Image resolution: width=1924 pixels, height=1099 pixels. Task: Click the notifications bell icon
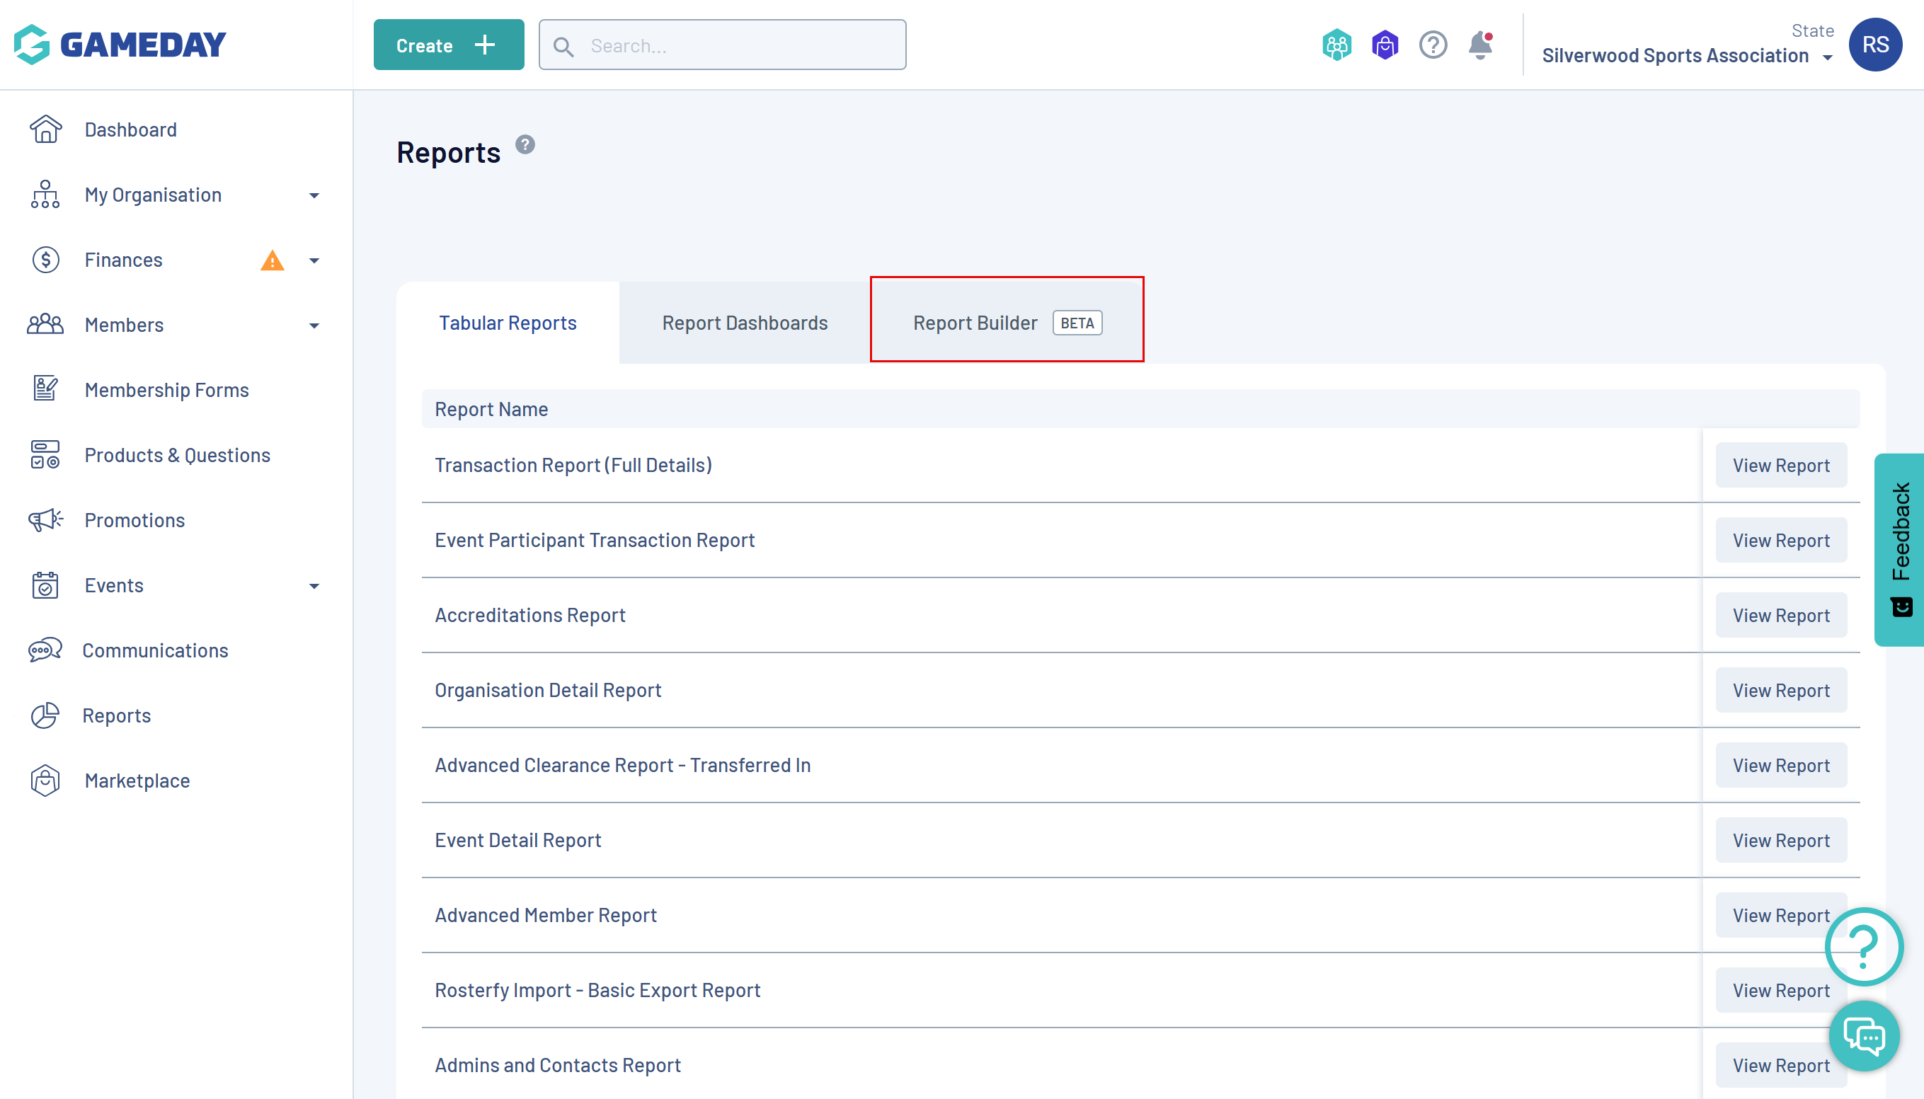pos(1479,45)
